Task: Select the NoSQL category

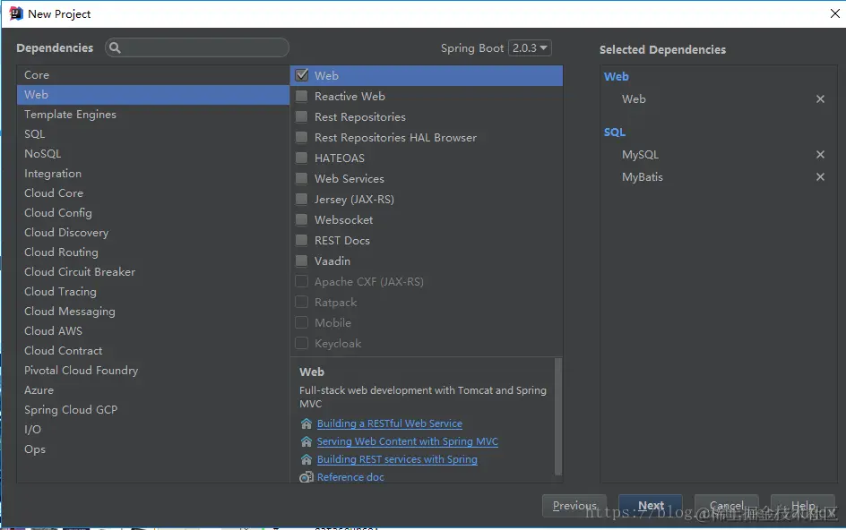Action: 153,154
